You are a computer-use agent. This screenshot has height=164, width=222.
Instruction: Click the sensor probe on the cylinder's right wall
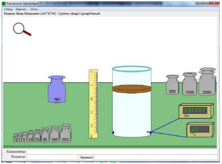(x=149, y=132)
